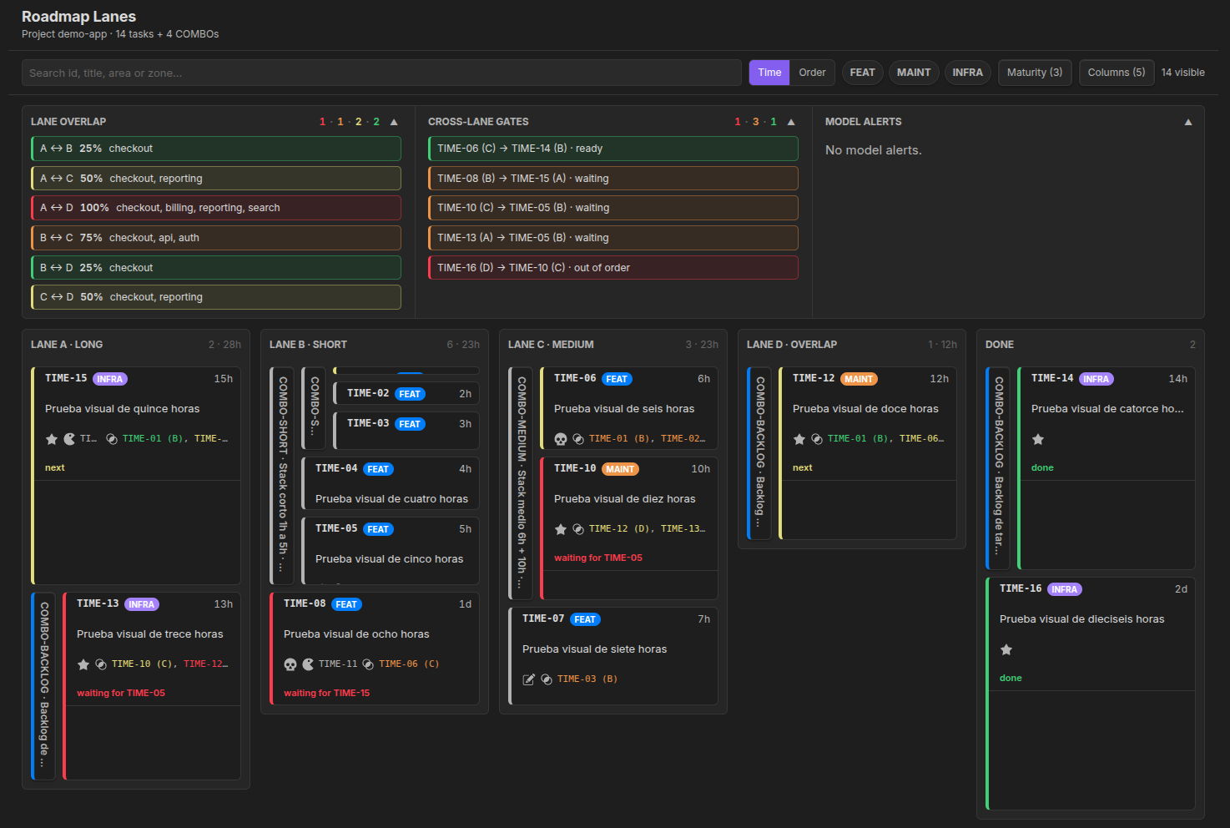Click the skull icon on TIME-08 card

click(x=290, y=664)
